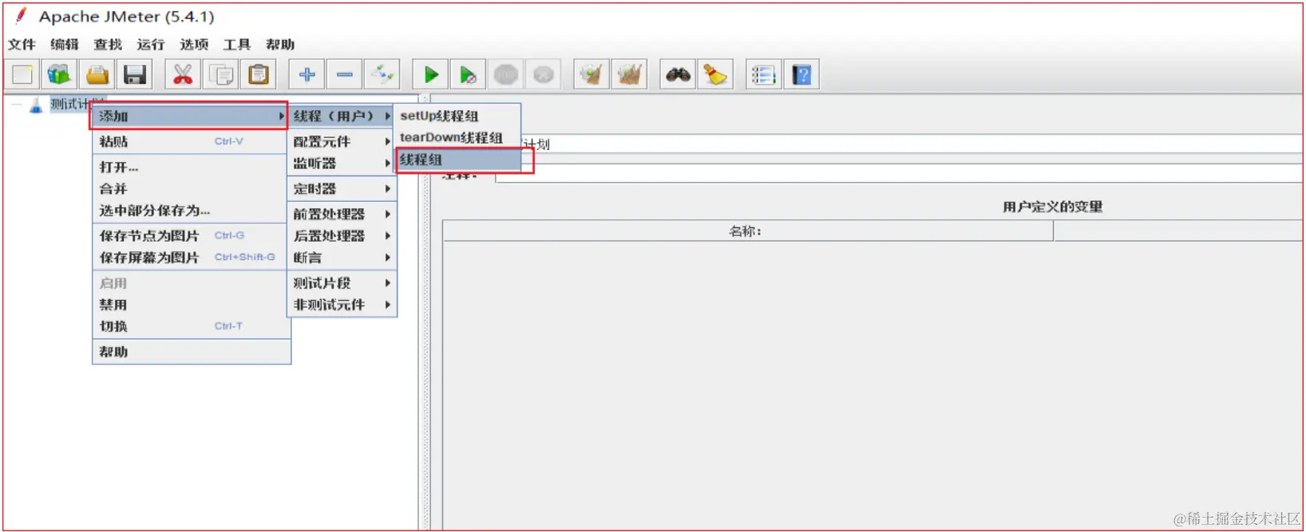Select tearDown线程组 in the submenu

coord(457,137)
